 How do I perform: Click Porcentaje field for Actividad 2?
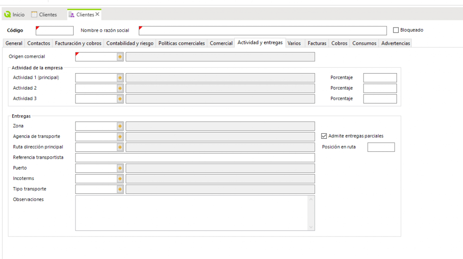380,88
